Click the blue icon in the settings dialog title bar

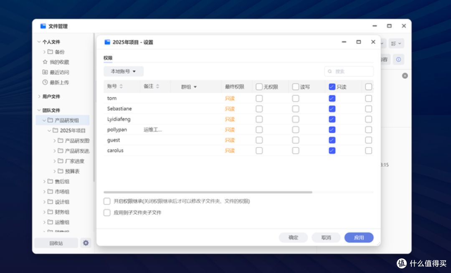click(x=107, y=42)
